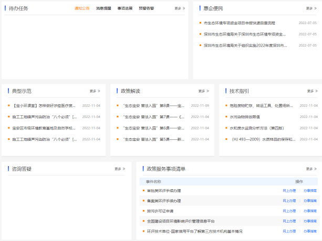
Task: Open the 【宝小环课堂】 article link
Action: click(44, 105)
